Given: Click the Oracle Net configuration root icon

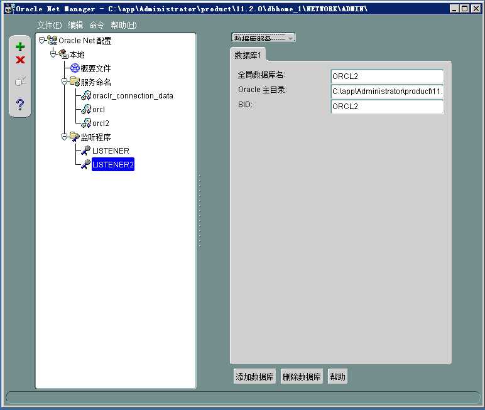Looking at the screenshot, I should 52,41.
